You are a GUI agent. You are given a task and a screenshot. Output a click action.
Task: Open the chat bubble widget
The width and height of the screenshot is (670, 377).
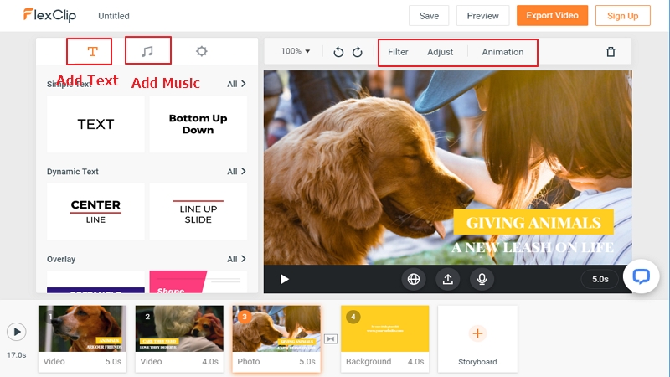point(641,276)
